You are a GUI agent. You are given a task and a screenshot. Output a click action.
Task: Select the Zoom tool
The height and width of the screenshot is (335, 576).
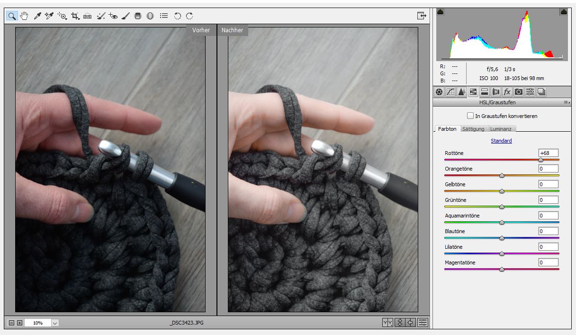point(12,16)
